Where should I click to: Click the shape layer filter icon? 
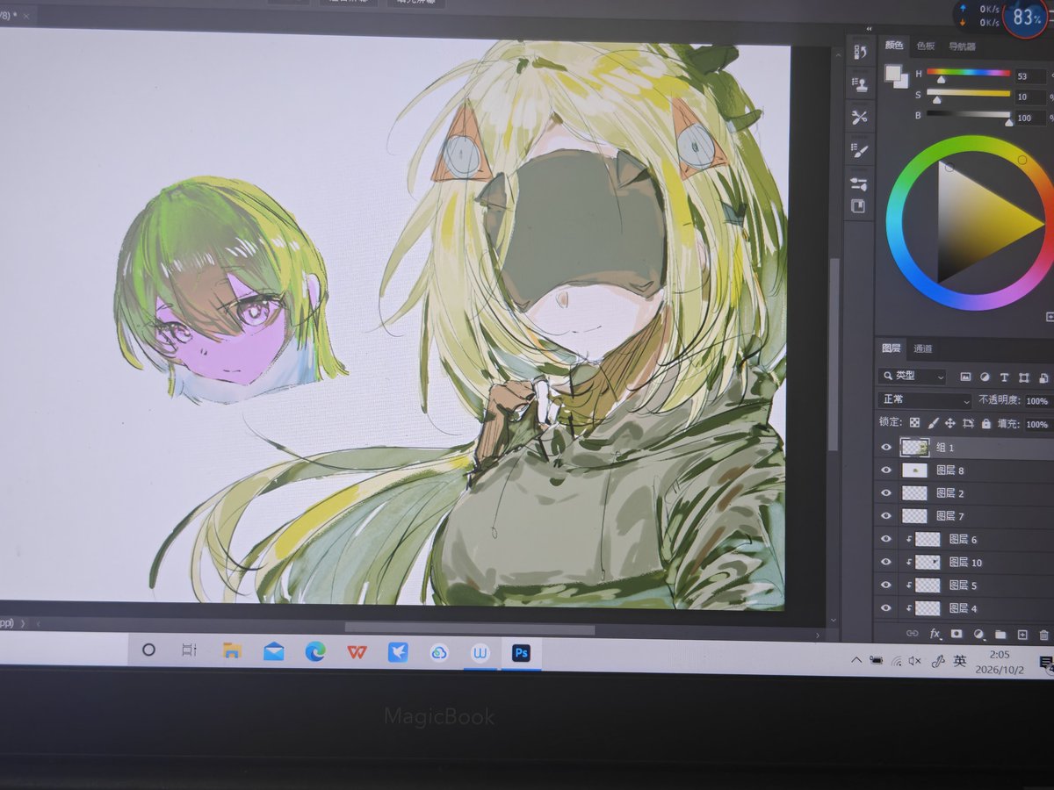[1023, 377]
